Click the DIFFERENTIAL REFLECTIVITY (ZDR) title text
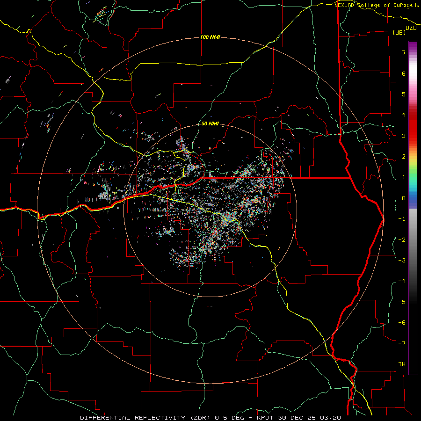421x421 pixels. [x=146, y=418]
